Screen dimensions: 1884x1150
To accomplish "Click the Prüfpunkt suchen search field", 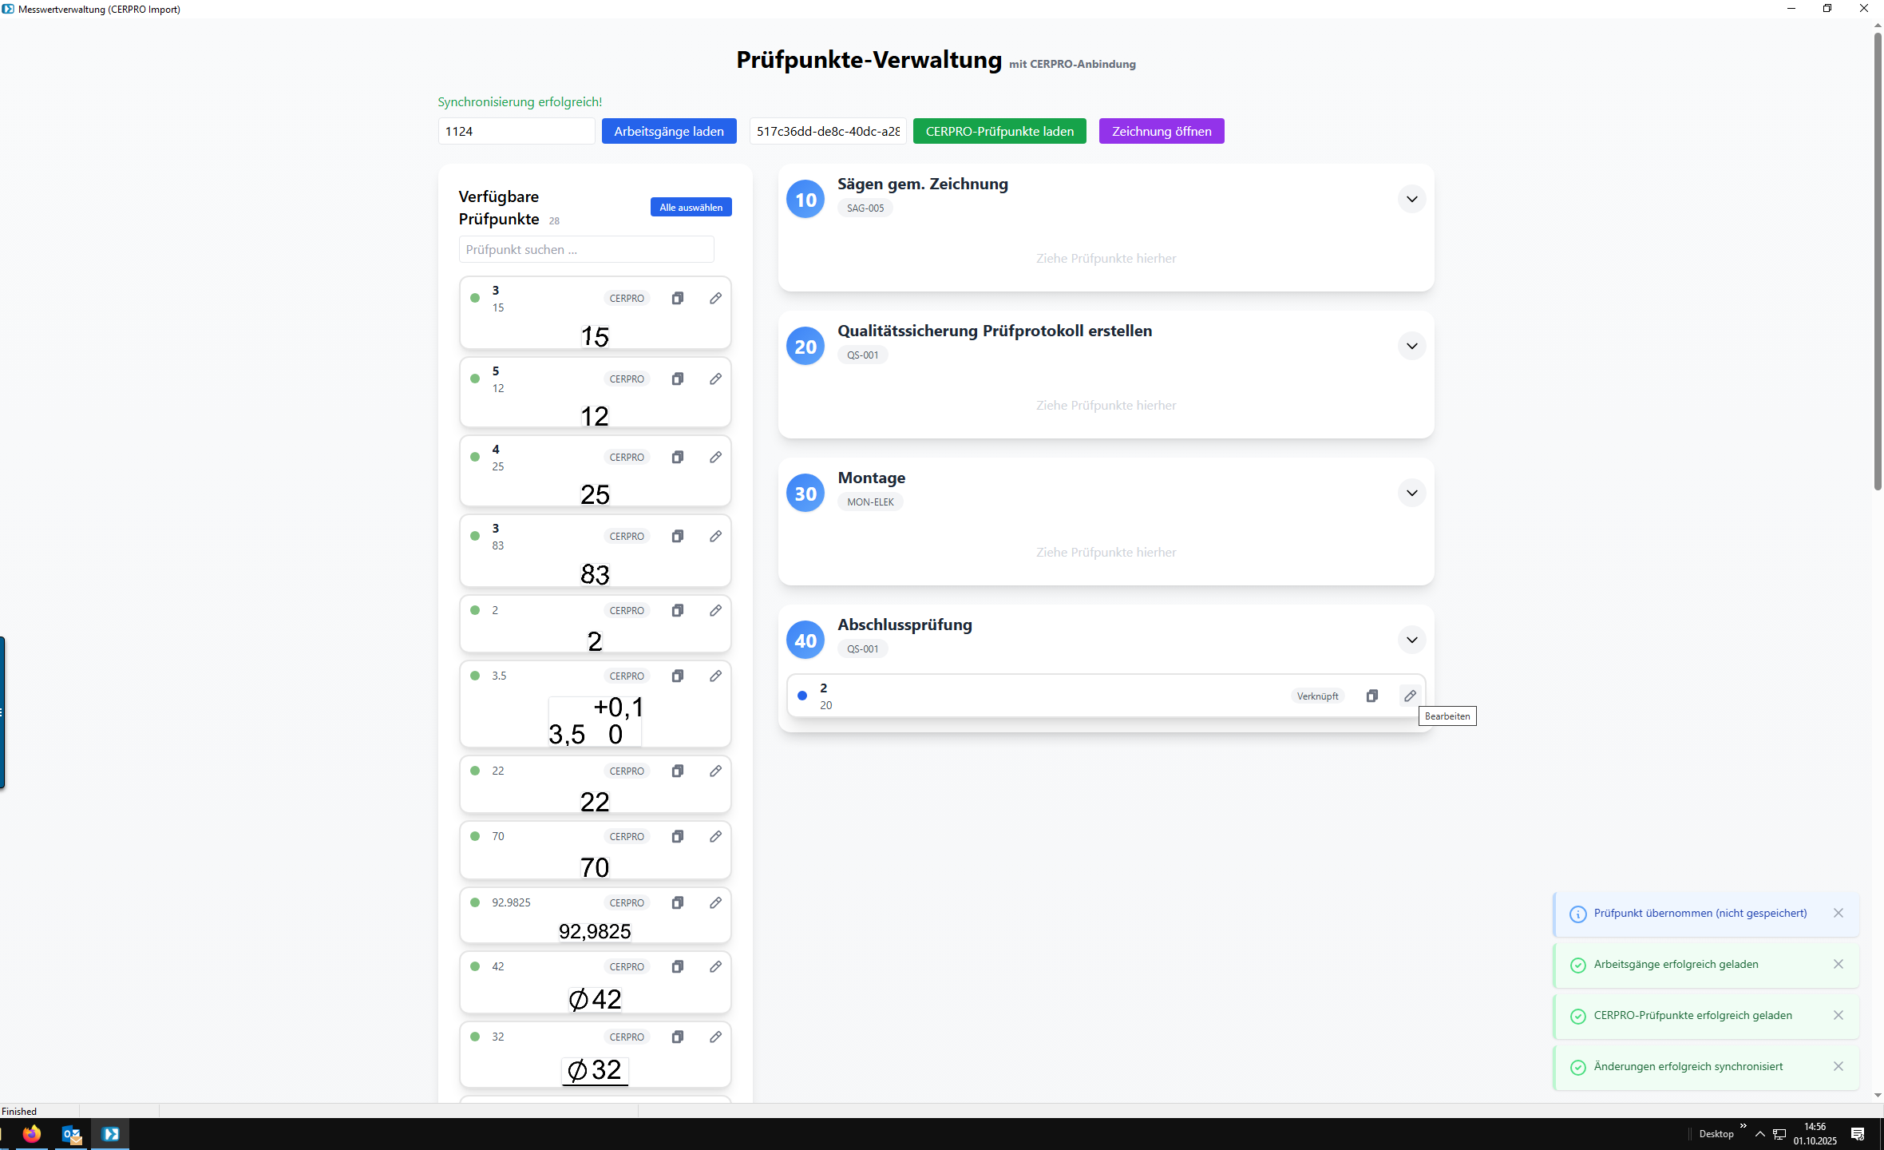I will [586, 249].
